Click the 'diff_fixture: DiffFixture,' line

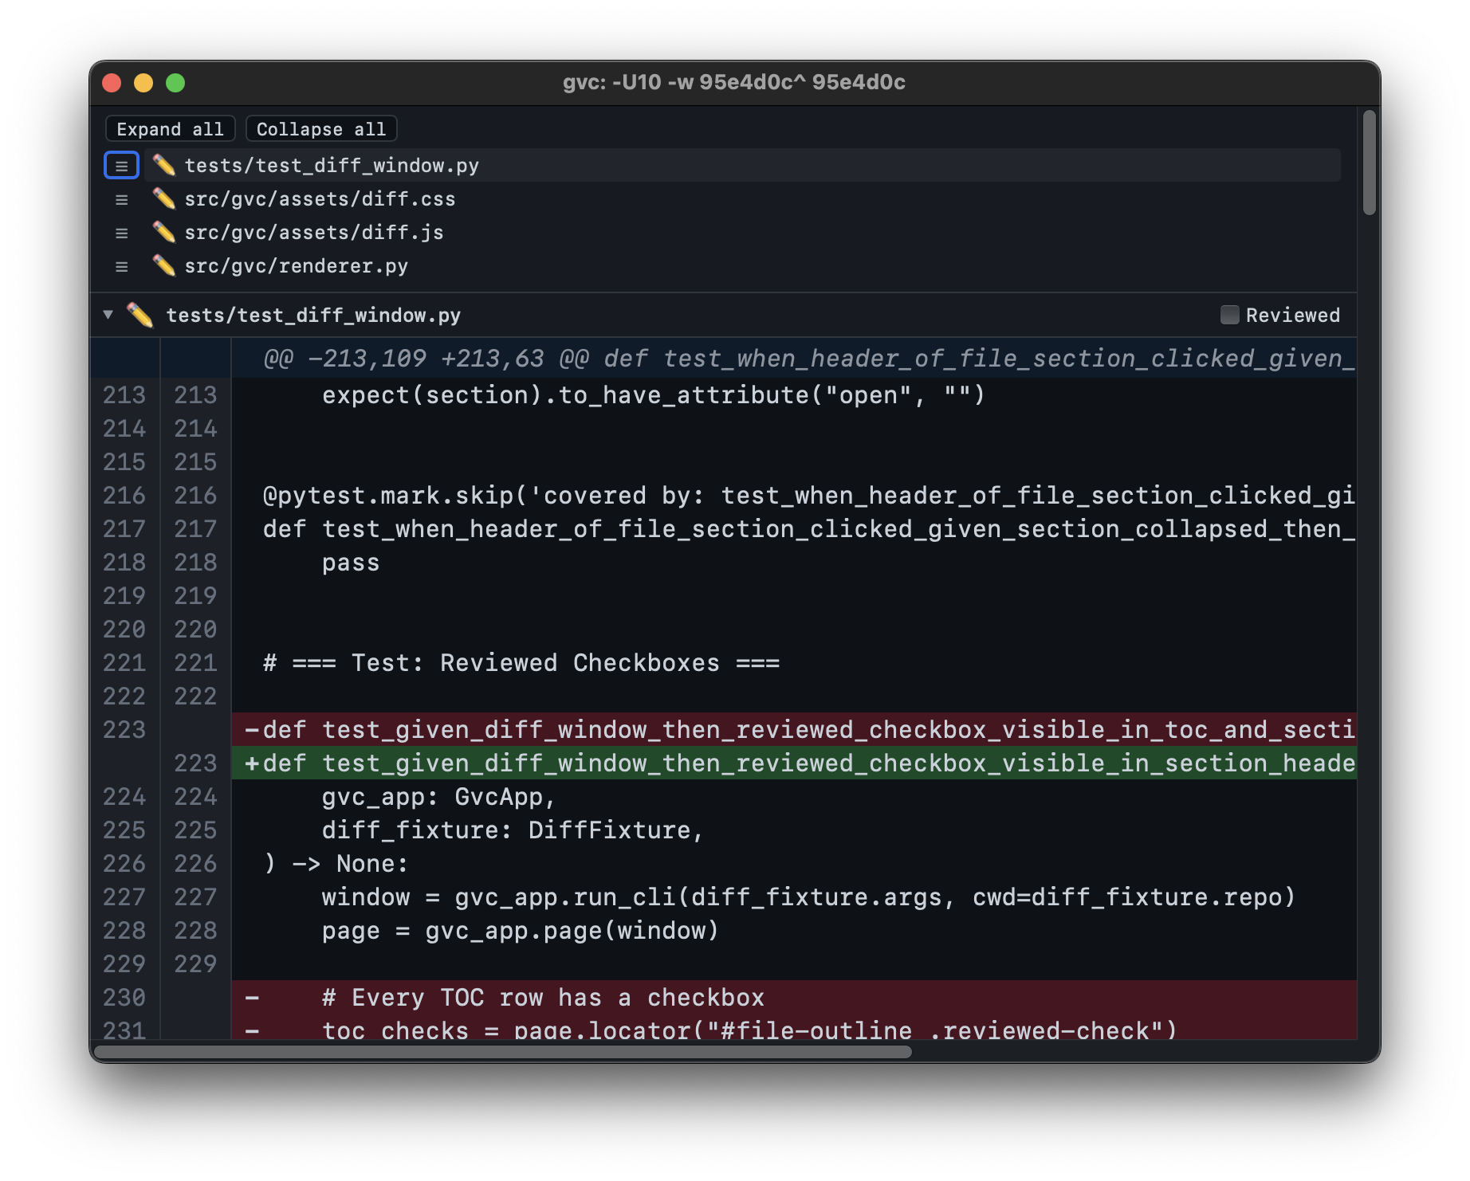[x=513, y=830]
